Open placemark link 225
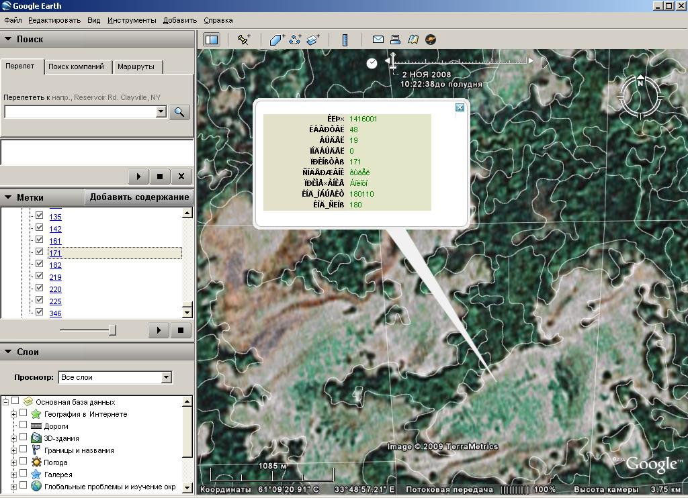The image size is (688, 498). point(55,301)
